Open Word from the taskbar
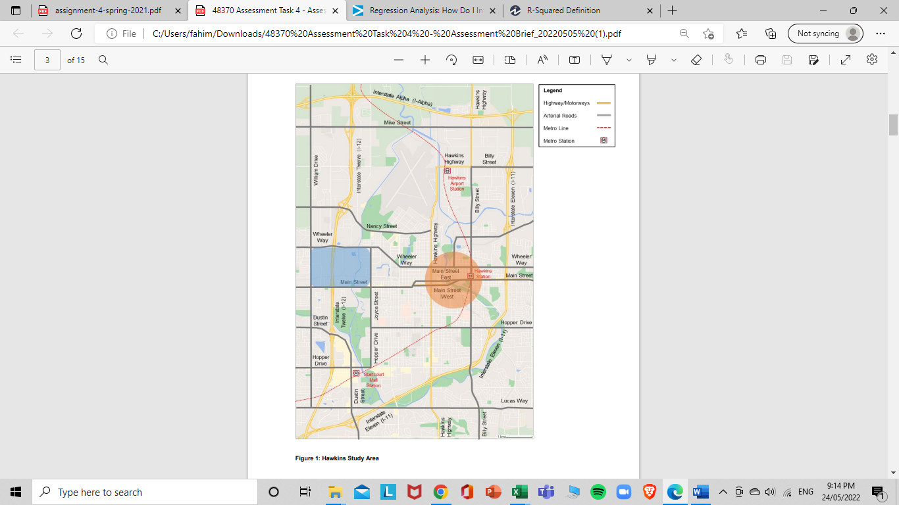Screen dimensions: 899x505 [x=701, y=492]
